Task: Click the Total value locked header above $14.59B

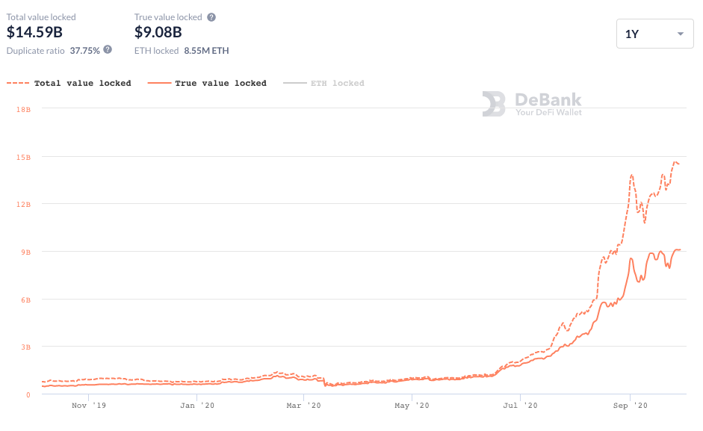Action: (41, 16)
